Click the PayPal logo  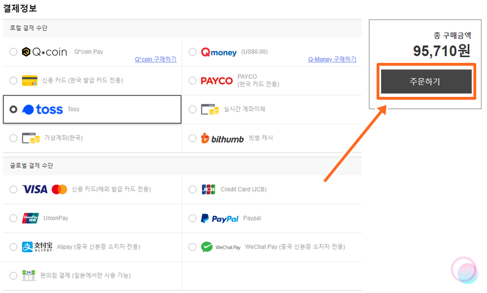click(x=220, y=218)
